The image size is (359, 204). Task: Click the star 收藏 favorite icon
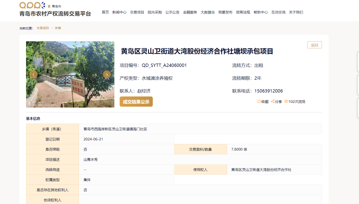pos(259,101)
